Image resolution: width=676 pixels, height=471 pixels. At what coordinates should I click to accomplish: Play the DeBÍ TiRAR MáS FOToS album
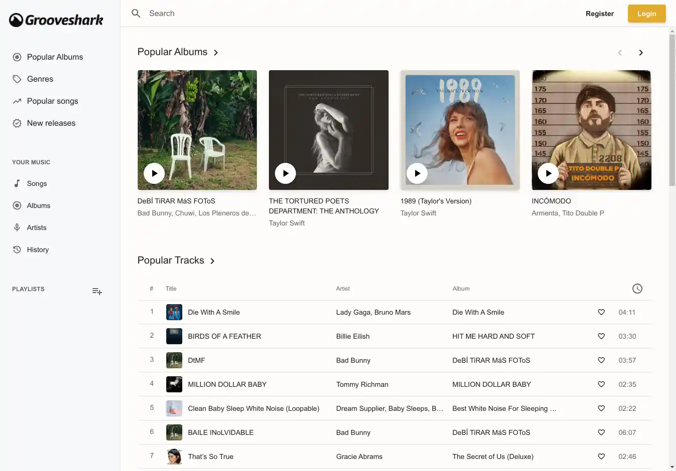[x=154, y=173]
